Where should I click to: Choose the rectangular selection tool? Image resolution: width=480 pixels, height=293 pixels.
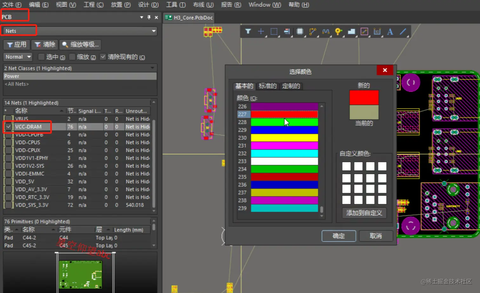[x=274, y=31]
